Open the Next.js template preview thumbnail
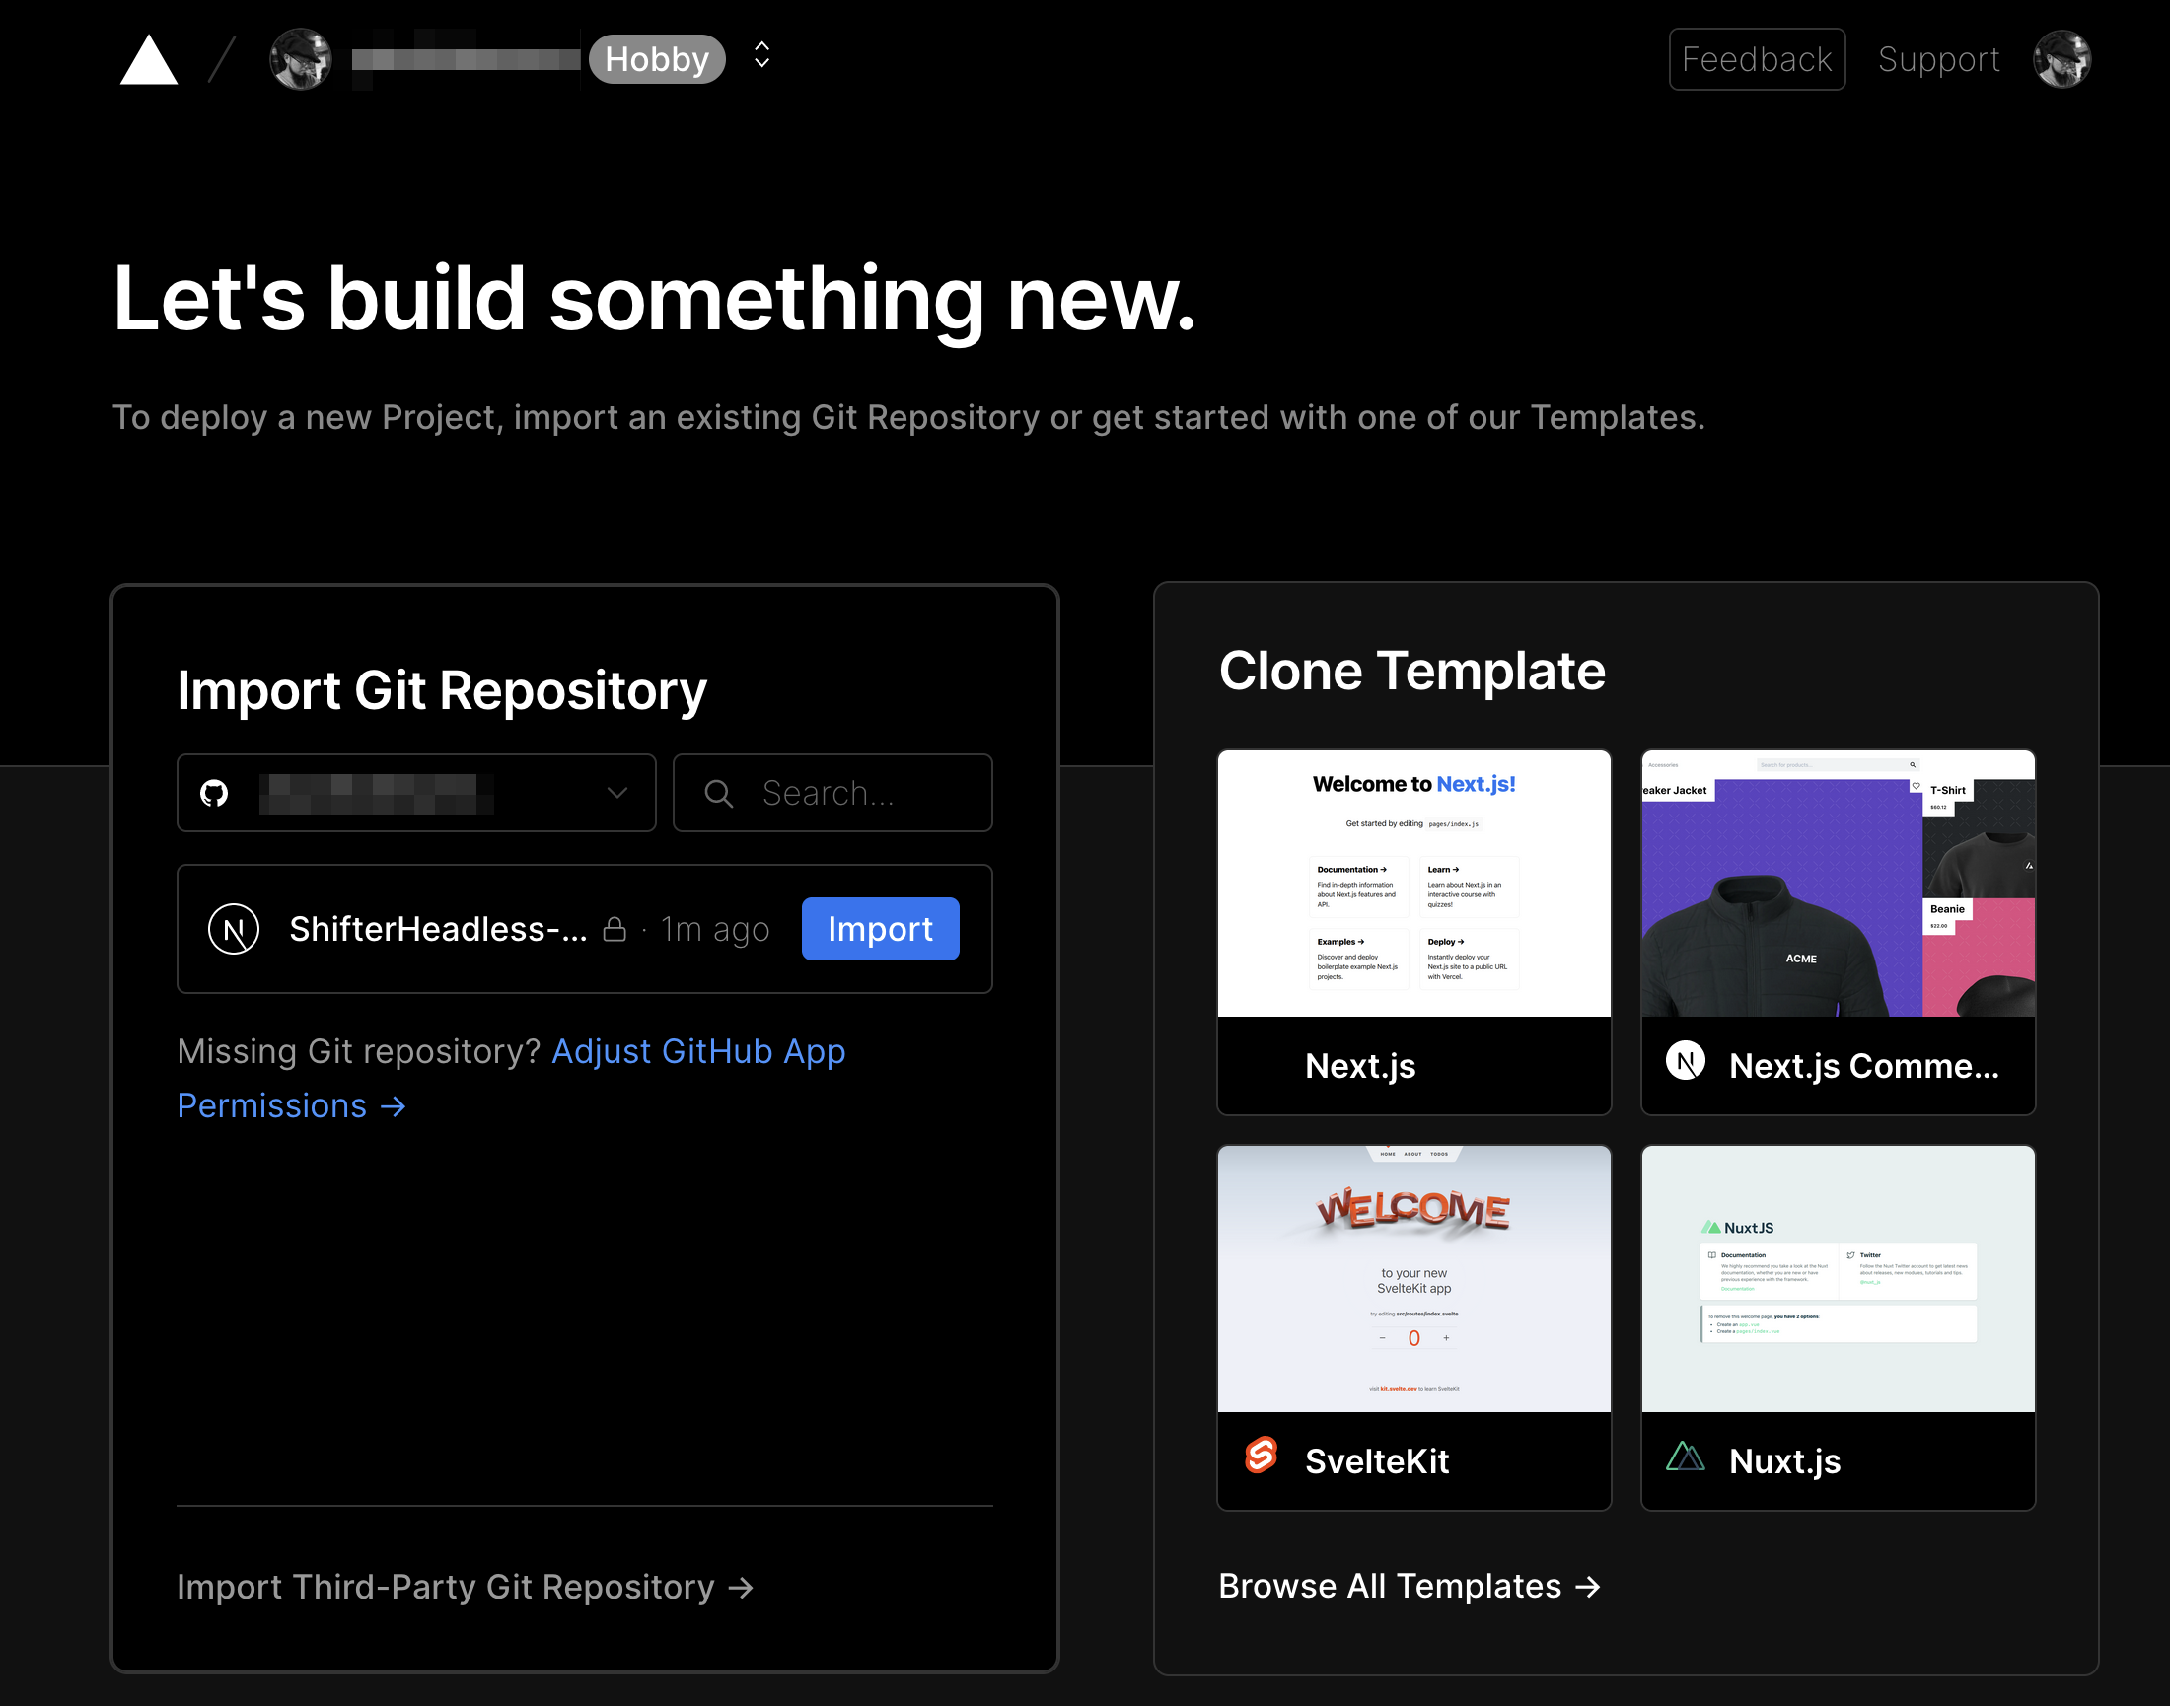Viewport: 2170px width, 1706px height. (1413, 884)
